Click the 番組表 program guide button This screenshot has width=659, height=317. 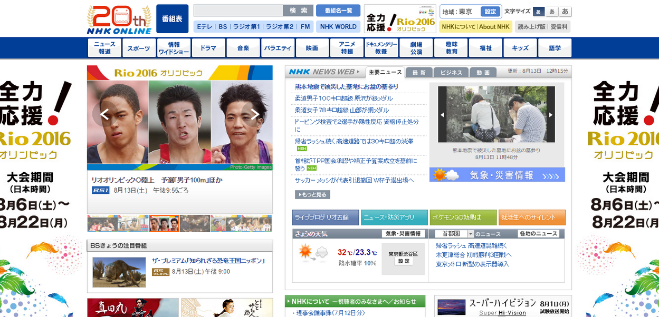[x=172, y=19]
